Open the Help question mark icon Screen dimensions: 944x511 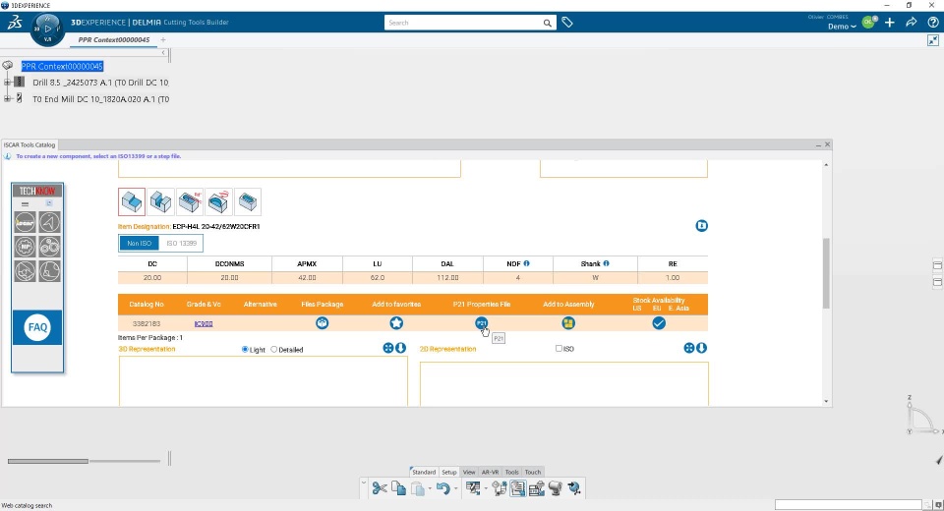[x=932, y=23]
